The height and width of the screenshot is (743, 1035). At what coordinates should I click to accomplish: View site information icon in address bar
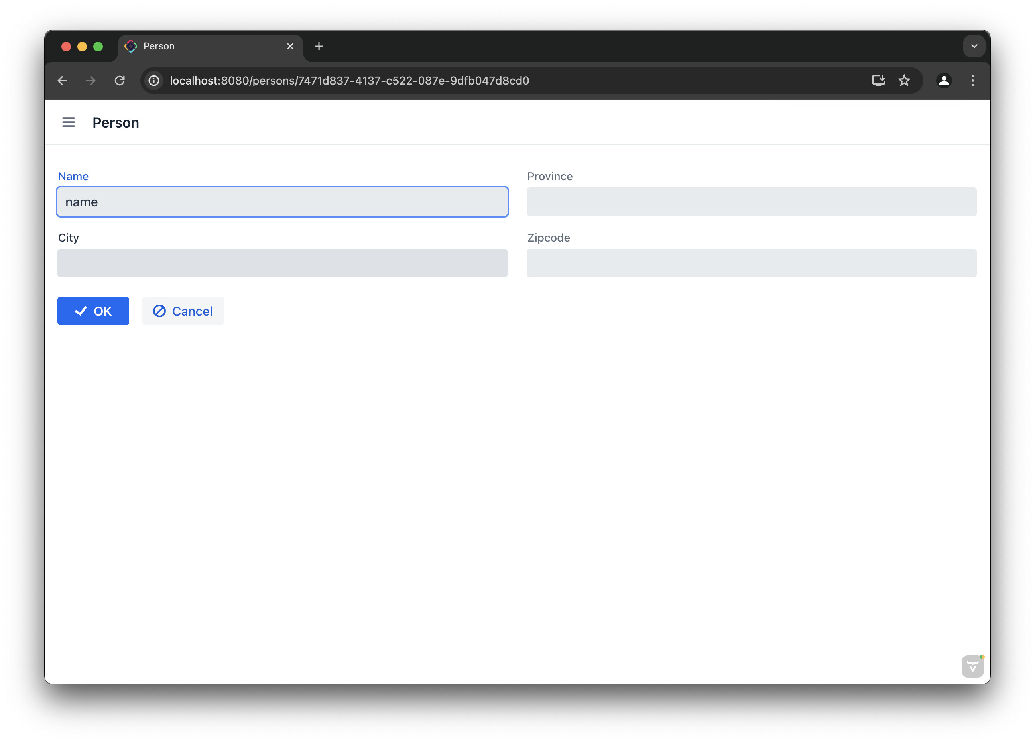pos(154,81)
